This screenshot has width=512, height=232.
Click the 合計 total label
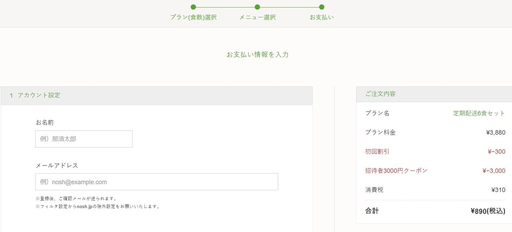coord(372,211)
